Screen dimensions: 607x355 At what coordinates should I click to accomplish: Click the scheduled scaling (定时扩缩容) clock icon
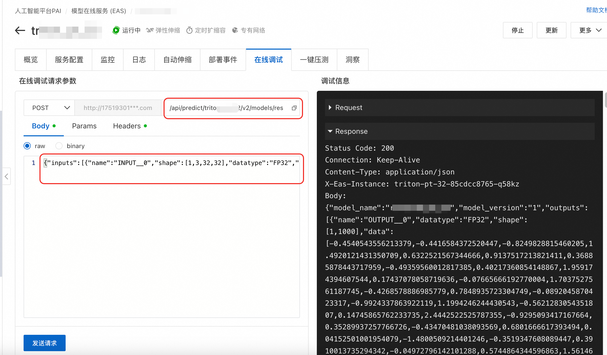tap(189, 30)
